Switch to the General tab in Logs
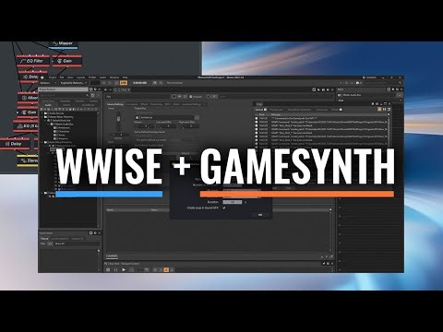 260,110
